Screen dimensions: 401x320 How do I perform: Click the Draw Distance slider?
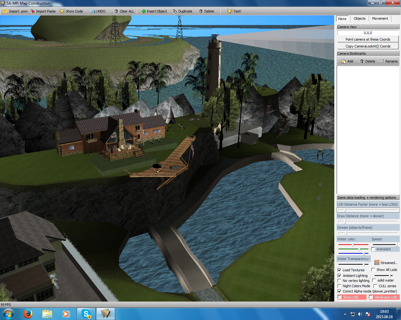[368, 222]
